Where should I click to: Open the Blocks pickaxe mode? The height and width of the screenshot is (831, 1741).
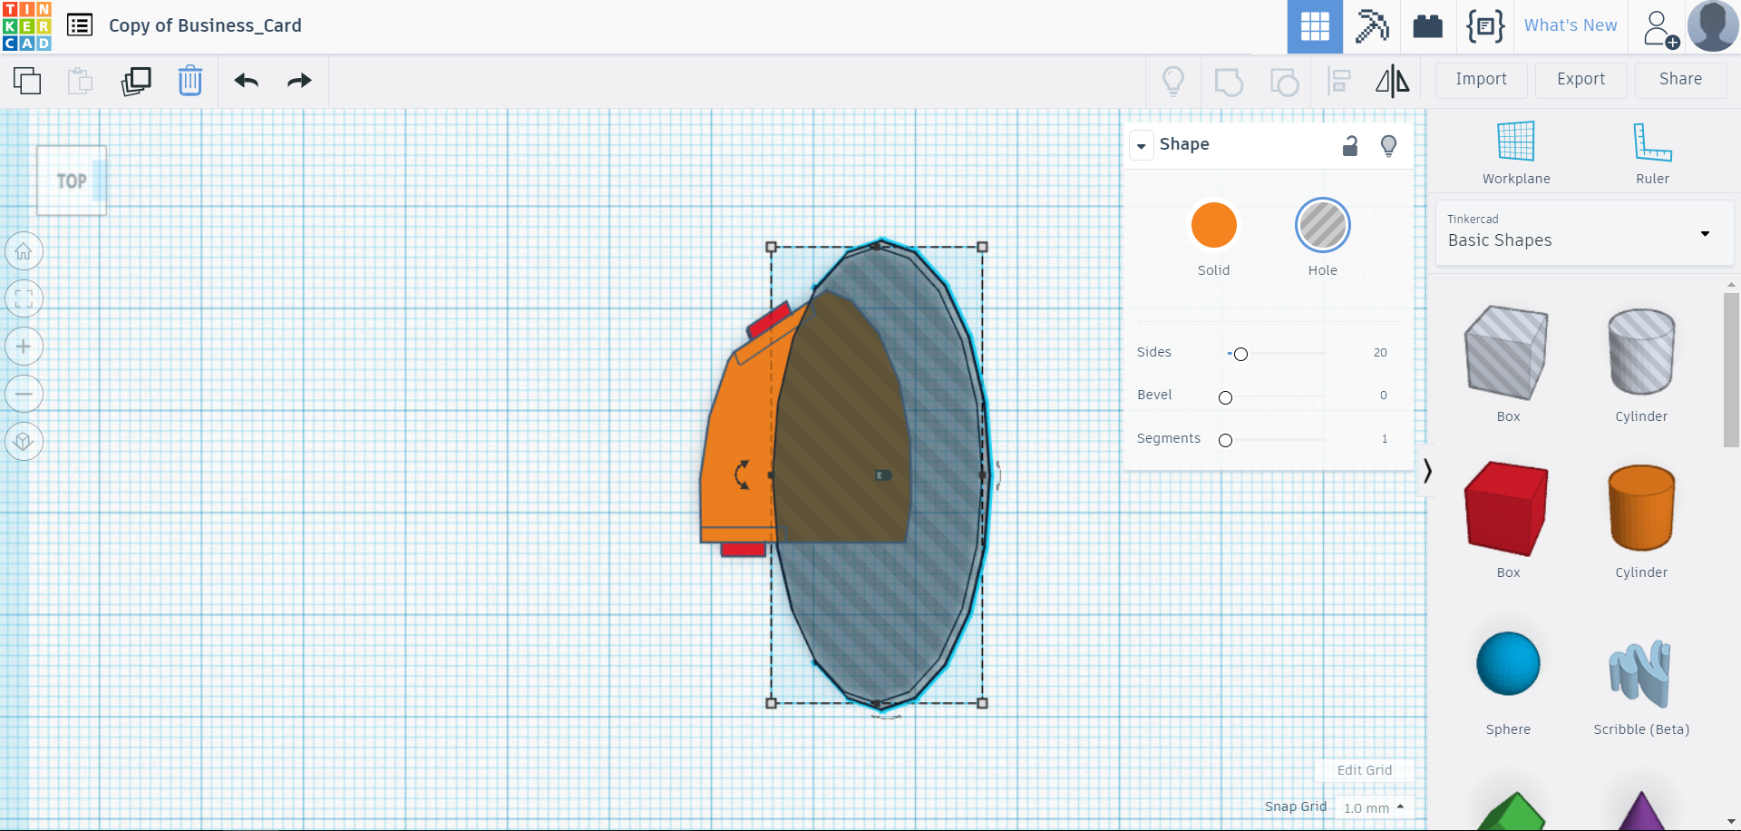(1372, 26)
